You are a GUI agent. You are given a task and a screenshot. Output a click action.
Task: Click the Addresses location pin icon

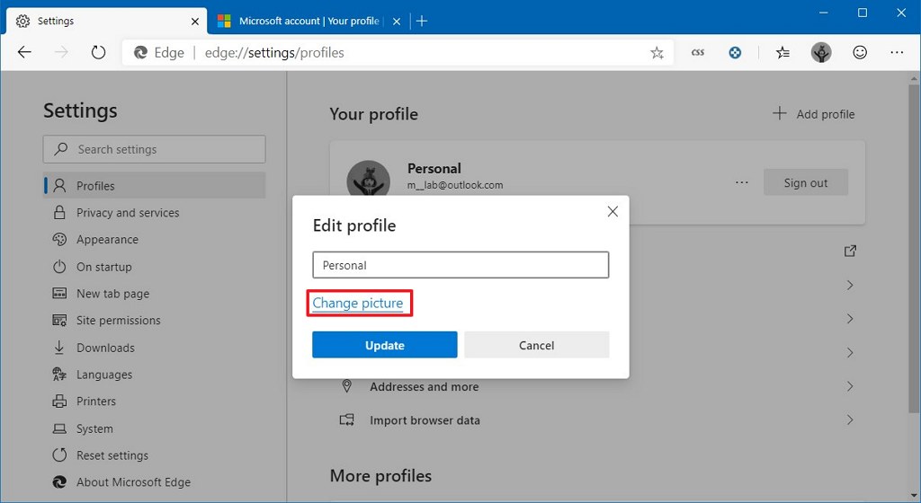[x=346, y=385]
